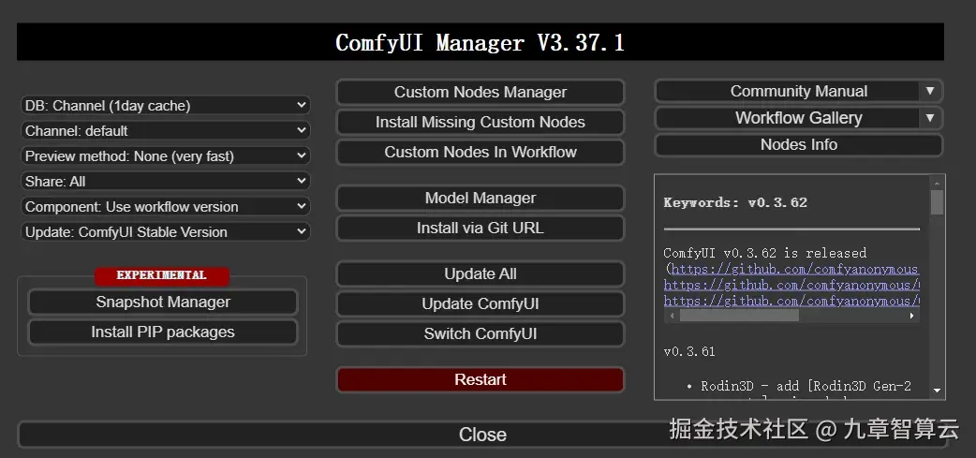
Task: Click Install Missing Custom Nodes
Action: click(x=480, y=122)
